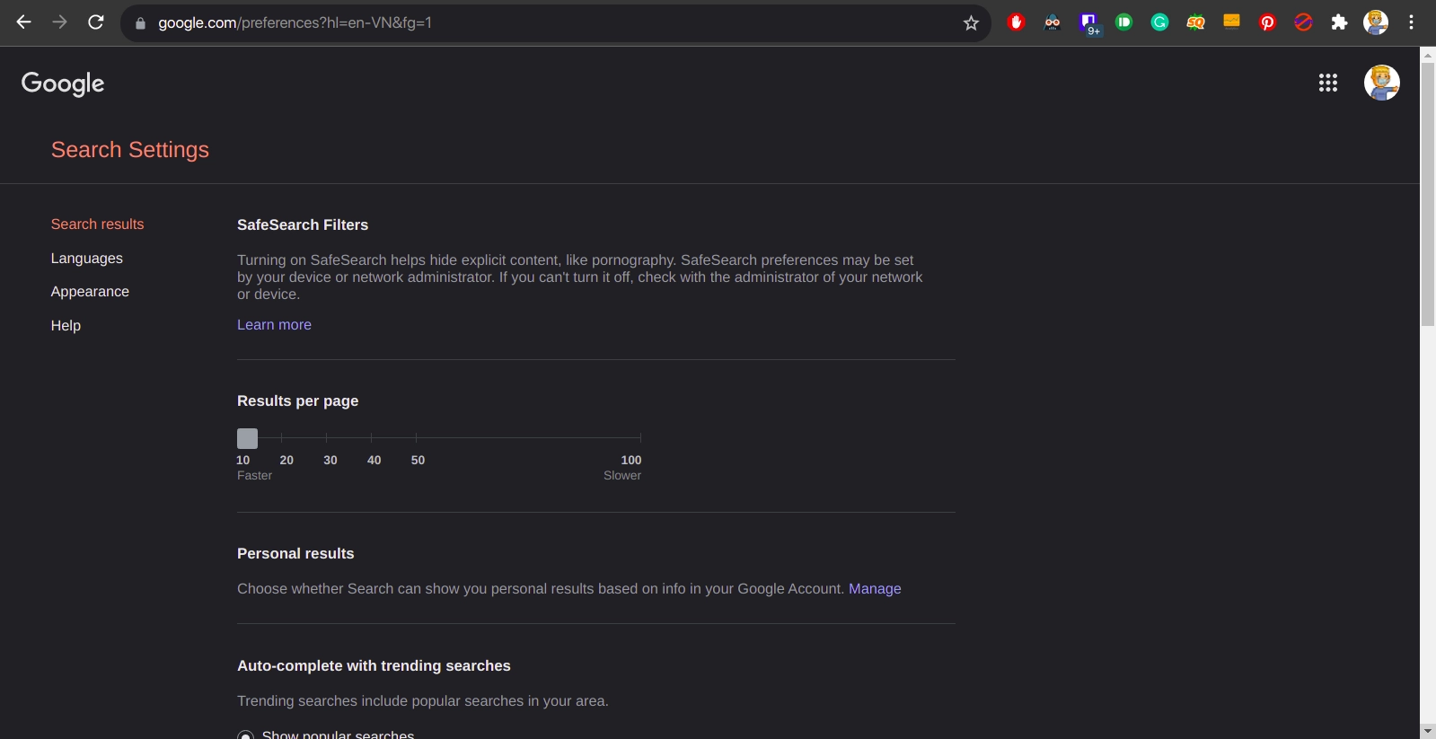Open the Chrome three-dot menu
The width and height of the screenshot is (1436, 739).
coord(1412,22)
